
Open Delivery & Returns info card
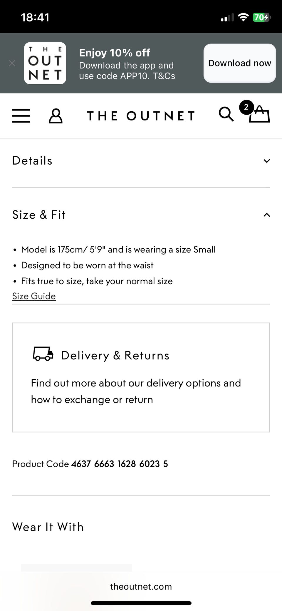[141, 377]
